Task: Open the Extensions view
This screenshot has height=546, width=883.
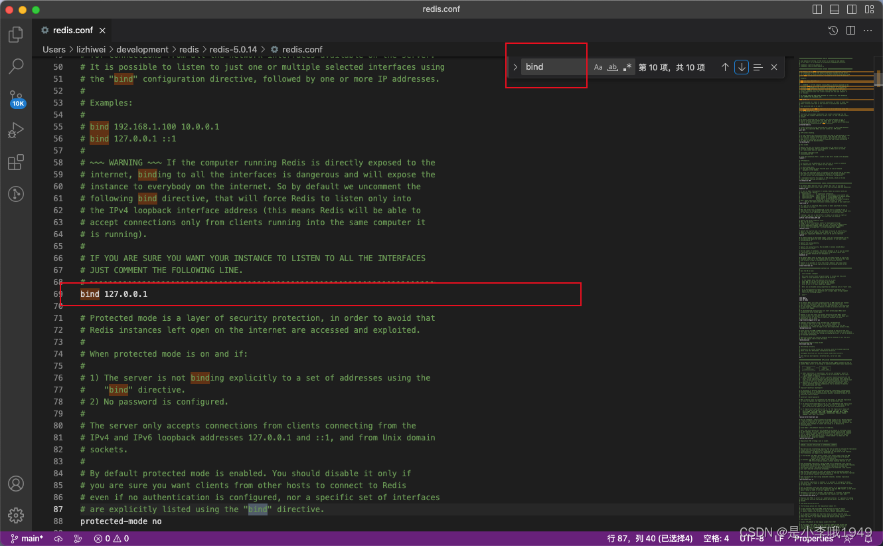Action: click(16, 162)
